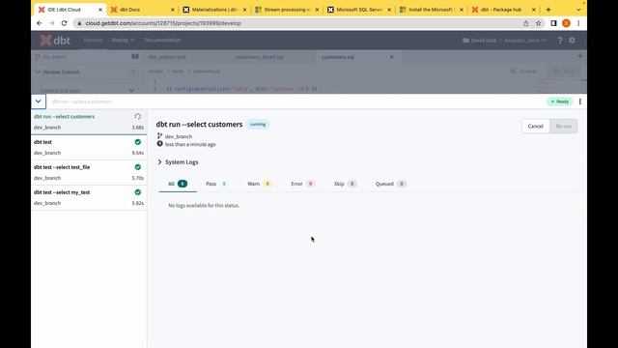Switch to the Pass logs tab
The height and width of the screenshot is (348, 618).
click(x=216, y=184)
